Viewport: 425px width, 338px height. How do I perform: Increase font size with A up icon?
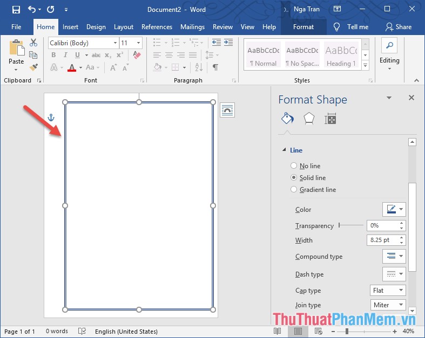tap(113, 67)
